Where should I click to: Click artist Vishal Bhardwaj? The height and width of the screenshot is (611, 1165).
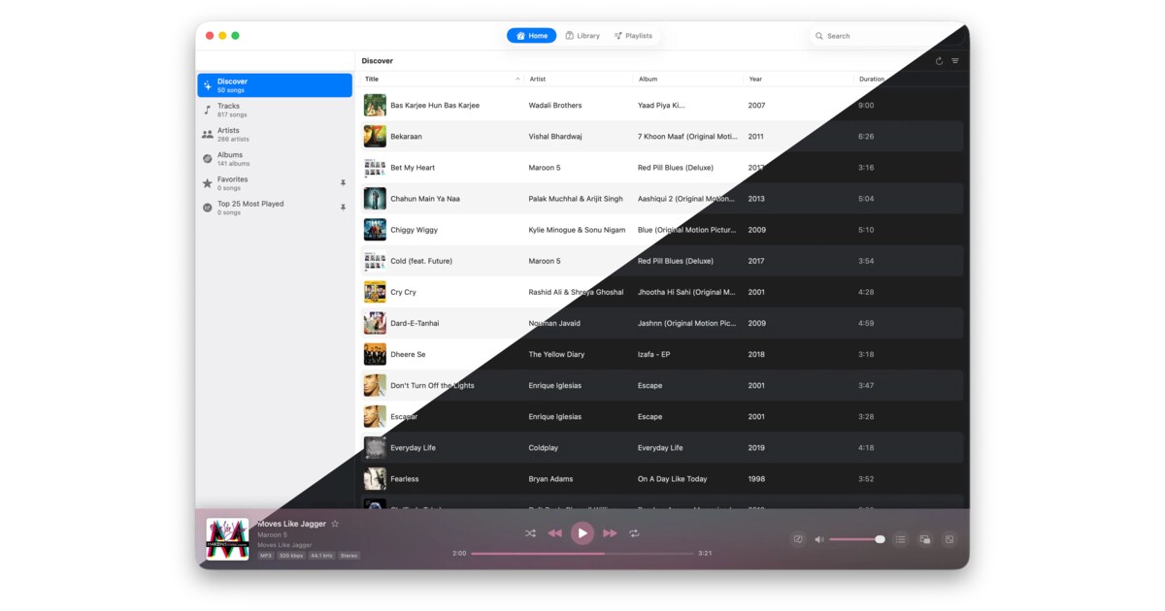(x=555, y=136)
